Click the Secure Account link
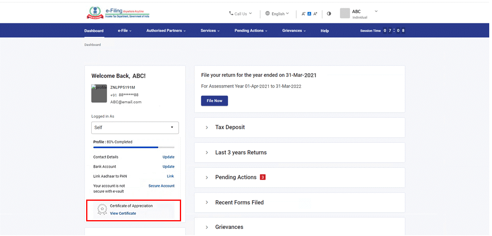Screen dimensions: 492x236 pos(161,186)
